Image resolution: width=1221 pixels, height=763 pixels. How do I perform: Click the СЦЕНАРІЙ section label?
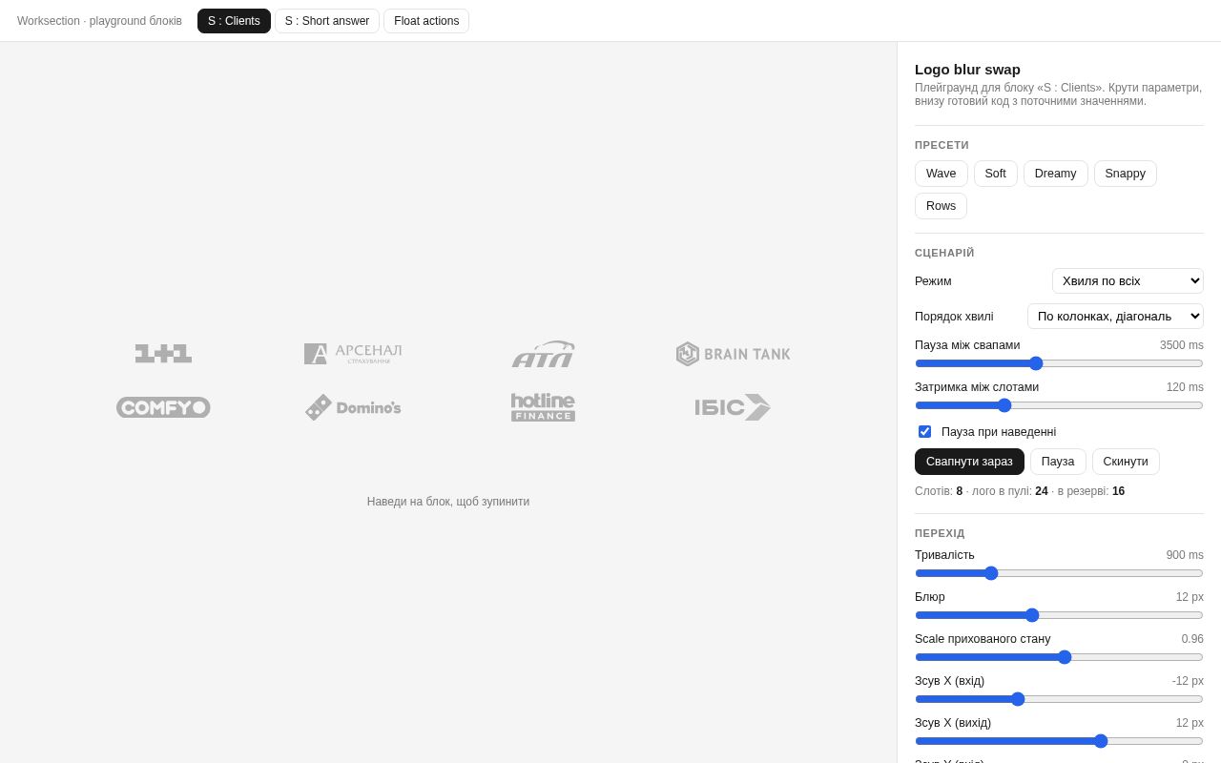944,253
